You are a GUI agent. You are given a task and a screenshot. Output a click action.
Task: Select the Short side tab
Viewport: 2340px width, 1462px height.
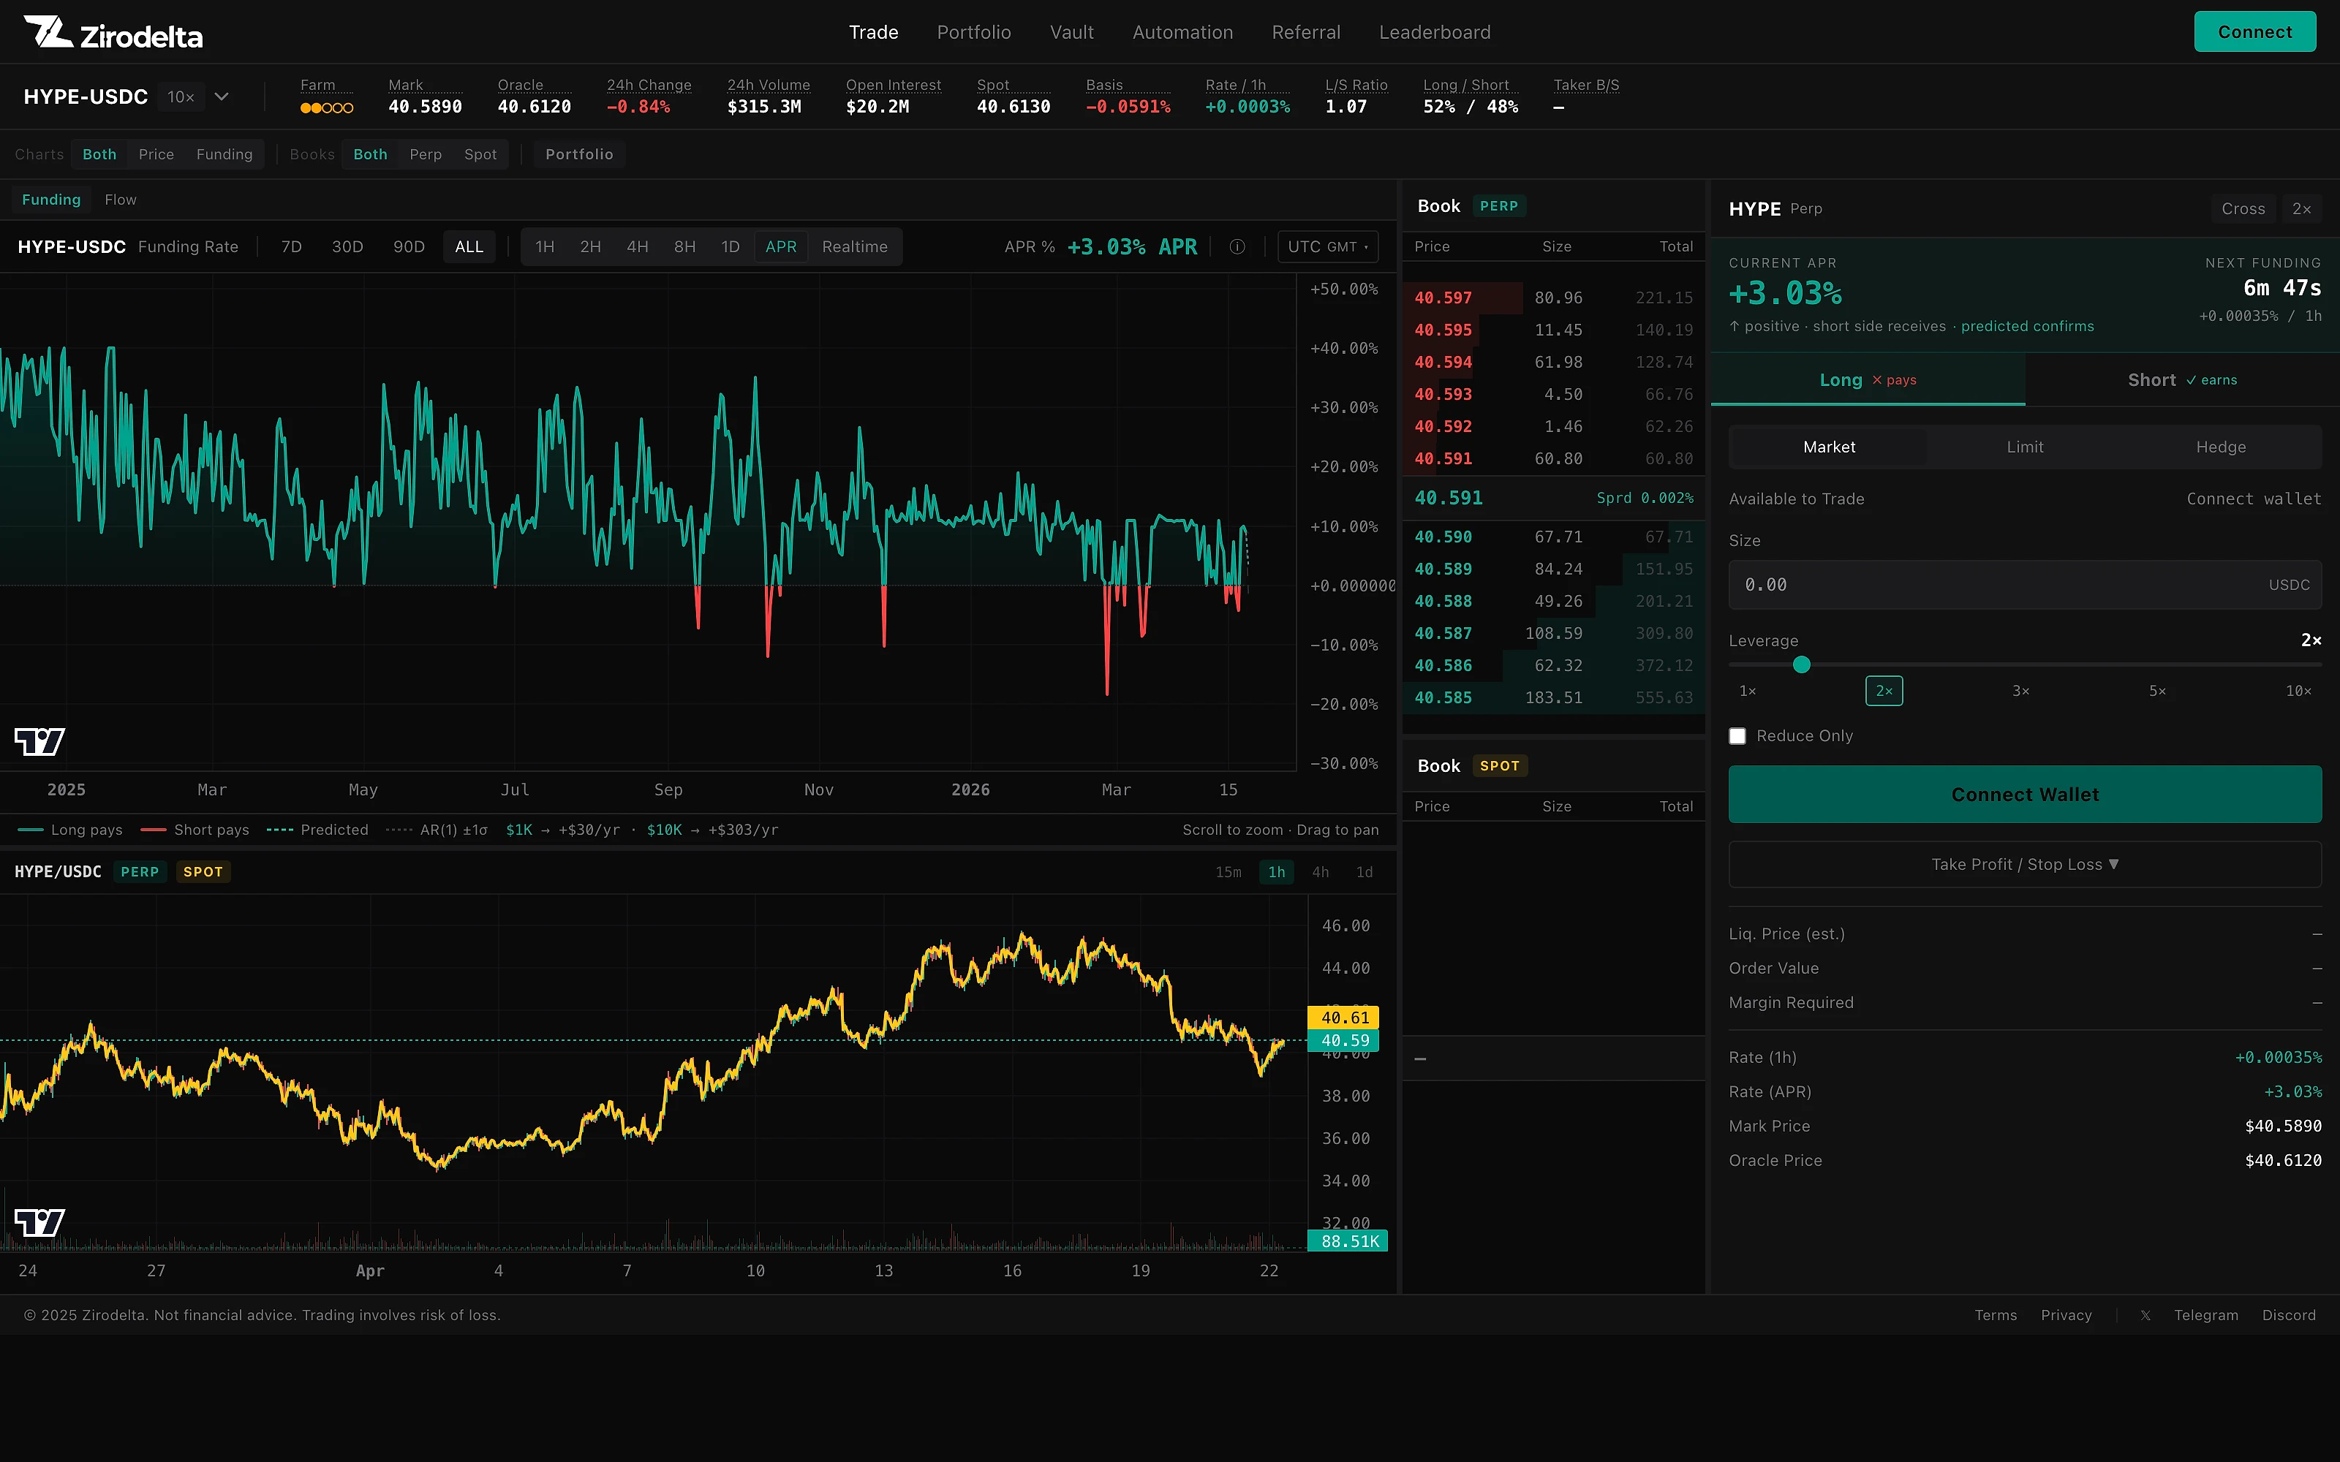point(2181,380)
